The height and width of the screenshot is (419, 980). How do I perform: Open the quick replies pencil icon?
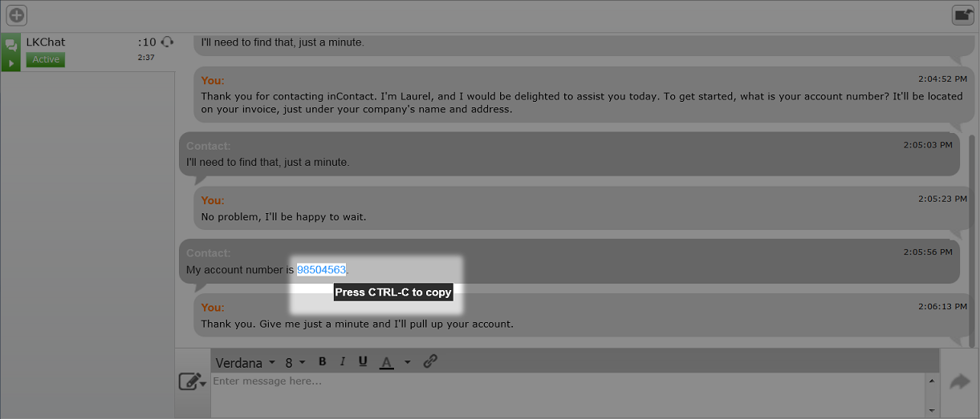click(x=190, y=382)
